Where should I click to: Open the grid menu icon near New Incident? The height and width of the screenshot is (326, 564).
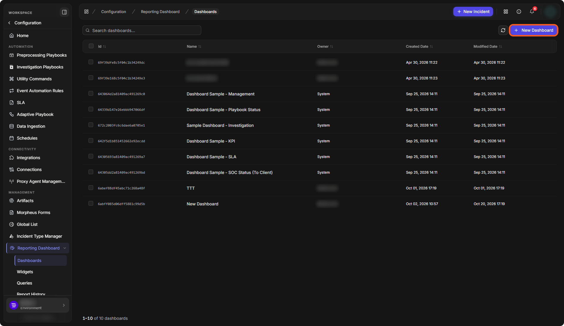[x=506, y=12]
